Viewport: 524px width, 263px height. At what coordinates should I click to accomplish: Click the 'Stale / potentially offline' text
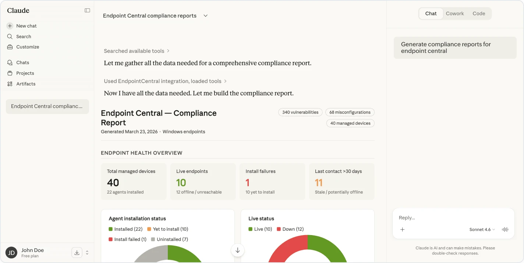coord(339,192)
